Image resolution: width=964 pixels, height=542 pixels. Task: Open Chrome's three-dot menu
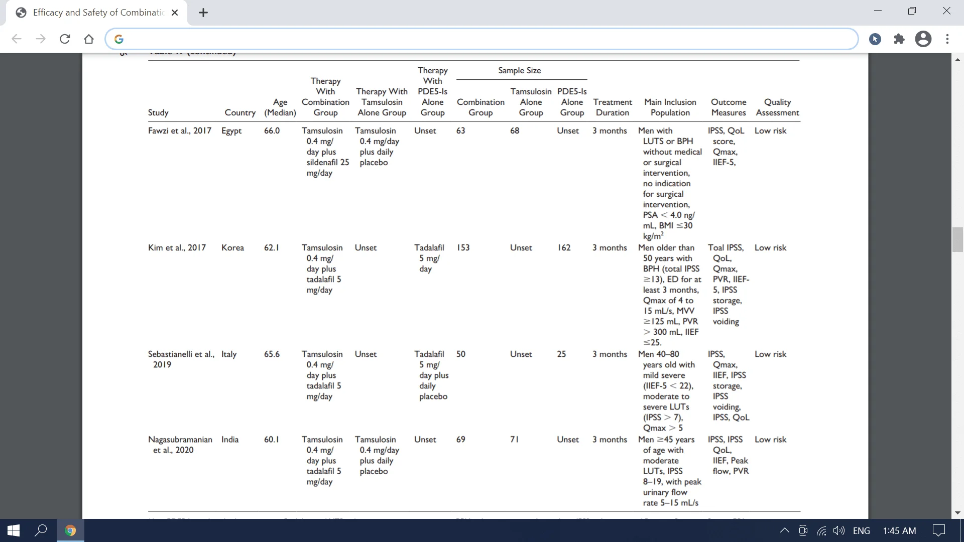pos(947,39)
